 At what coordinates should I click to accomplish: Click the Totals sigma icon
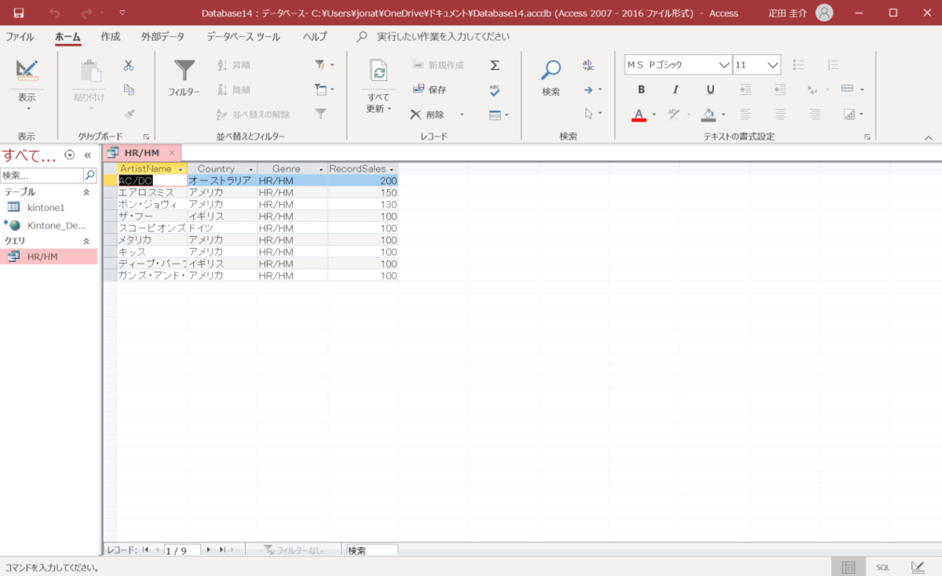495,66
